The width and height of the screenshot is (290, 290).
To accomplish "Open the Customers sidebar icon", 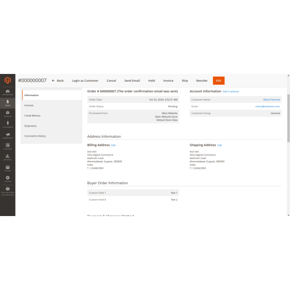I will [x=7, y=124].
